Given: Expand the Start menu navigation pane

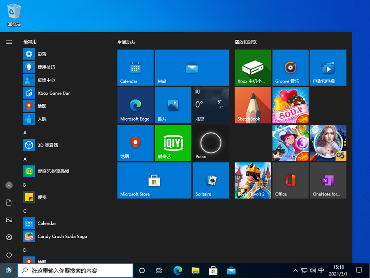Looking at the screenshot, I should (x=9, y=42).
